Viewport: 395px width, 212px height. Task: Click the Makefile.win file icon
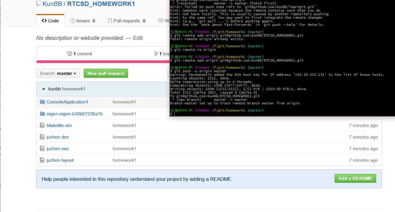(x=42, y=125)
